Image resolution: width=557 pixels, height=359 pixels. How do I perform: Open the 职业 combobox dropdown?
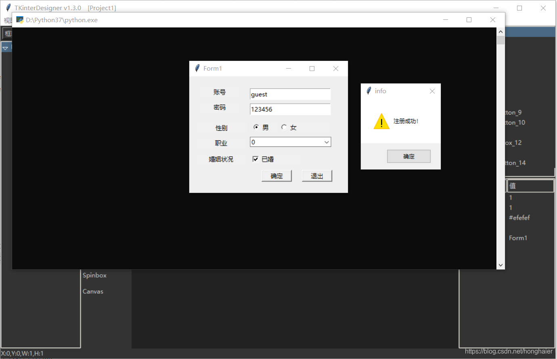click(x=326, y=142)
